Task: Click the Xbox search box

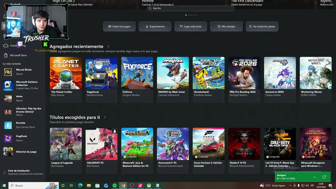Action: tap(191, 8)
